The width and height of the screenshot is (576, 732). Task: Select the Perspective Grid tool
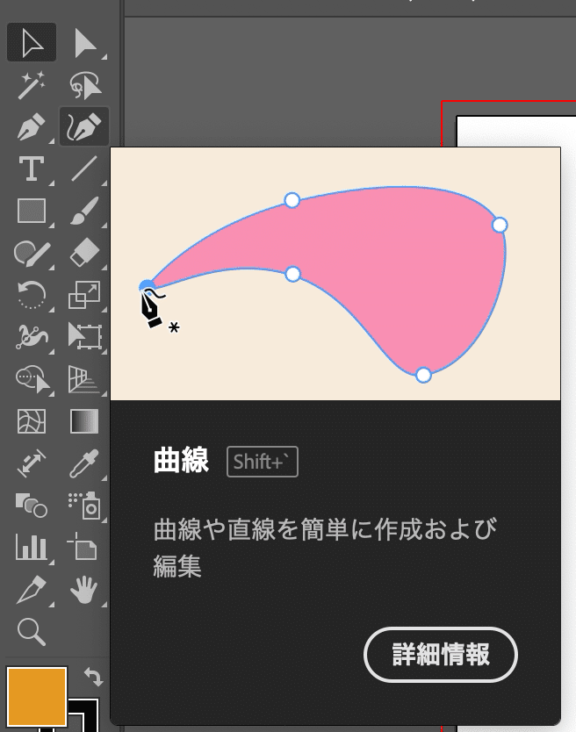84,378
